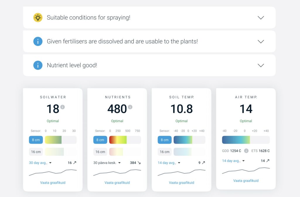Click info icon beside Nutrient level good
The height and width of the screenshot is (197, 300).
(x=38, y=65)
